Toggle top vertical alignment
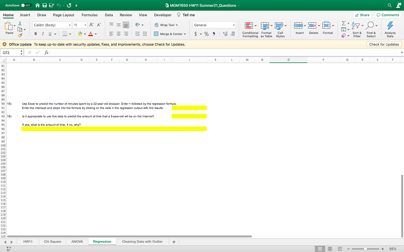This screenshot has width=404, height=252. pos(111,25)
